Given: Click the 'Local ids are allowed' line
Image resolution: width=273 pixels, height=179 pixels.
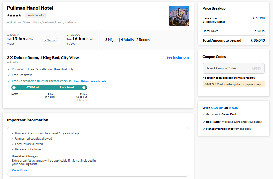Looking at the screenshot, I should [29, 144].
